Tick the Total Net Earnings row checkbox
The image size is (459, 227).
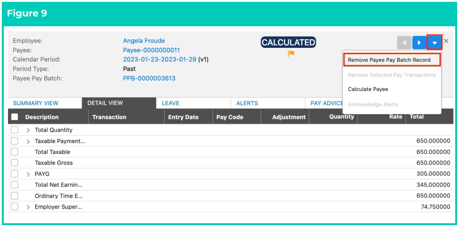tap(14, 185)
